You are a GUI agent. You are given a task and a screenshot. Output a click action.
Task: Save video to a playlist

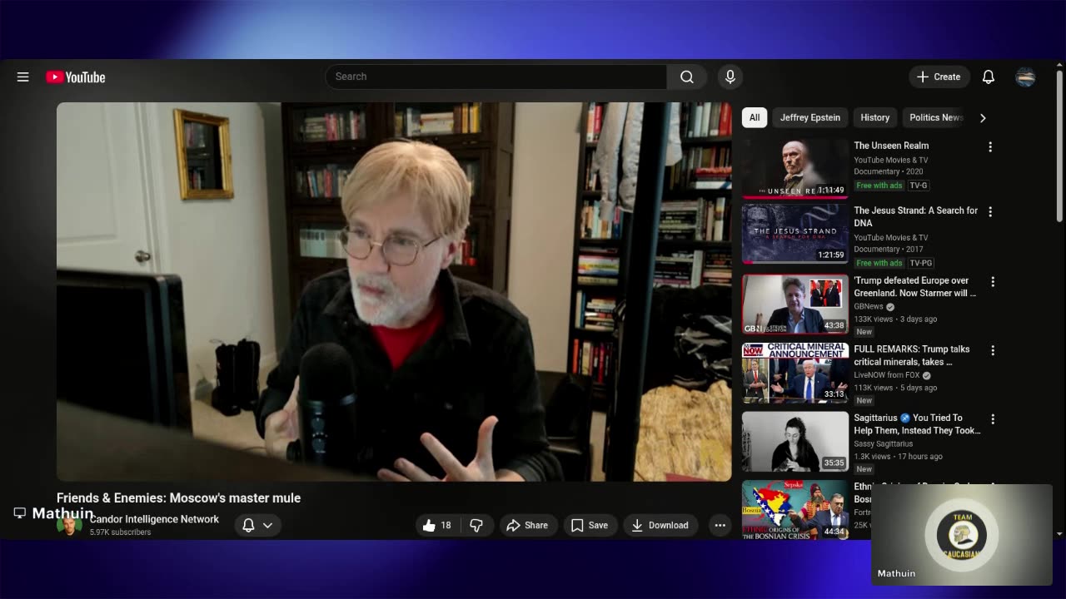[x=590, y=525]
